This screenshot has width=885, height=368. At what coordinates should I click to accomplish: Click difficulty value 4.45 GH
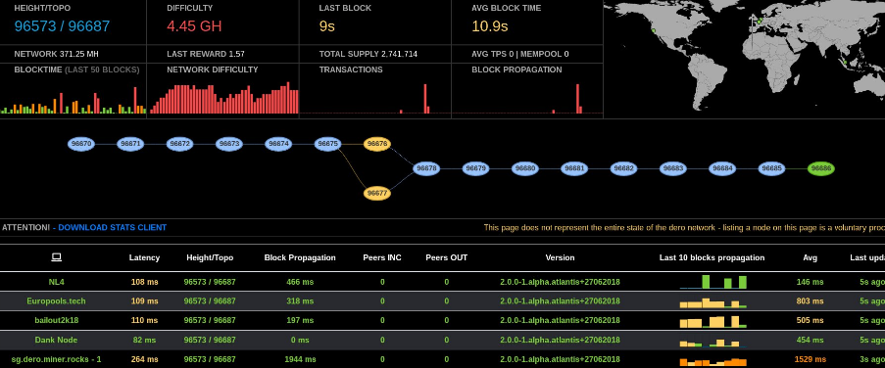pos(194,26)
